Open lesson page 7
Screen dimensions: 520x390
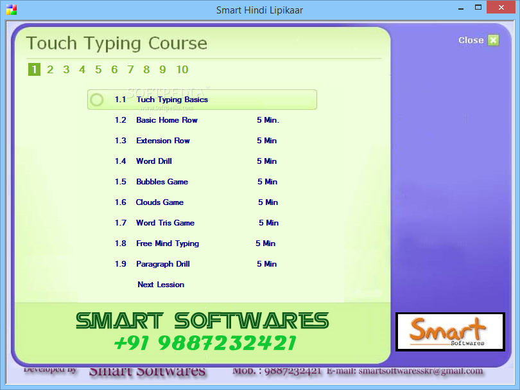point(130,69)
